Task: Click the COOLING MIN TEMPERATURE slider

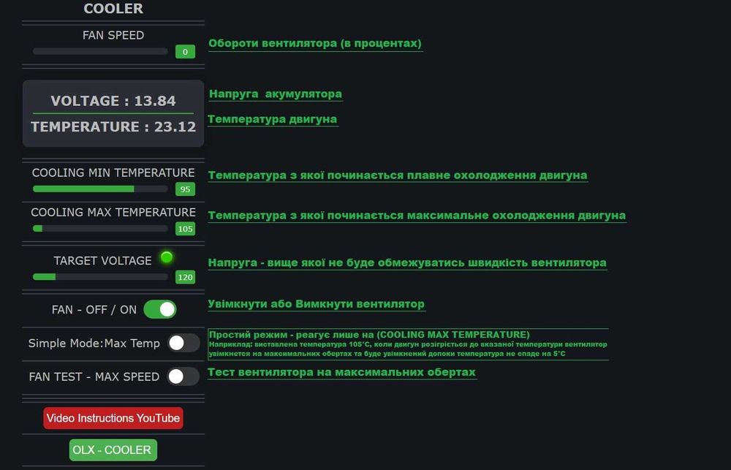Action: (100, 189)
